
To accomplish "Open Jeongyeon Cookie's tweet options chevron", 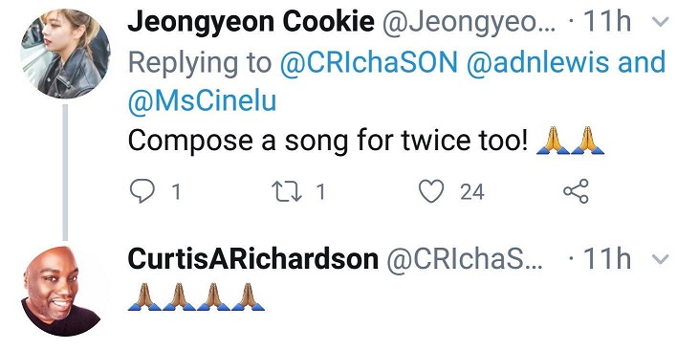I will click(661, 22).
